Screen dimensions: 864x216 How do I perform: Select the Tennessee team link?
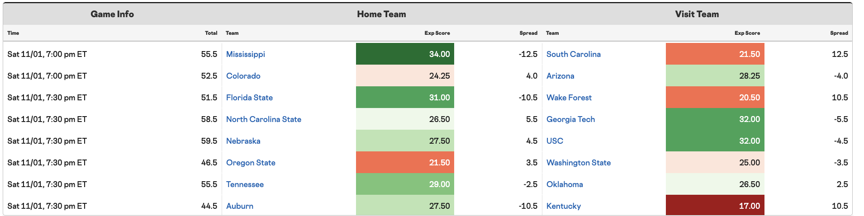[245, 184]
